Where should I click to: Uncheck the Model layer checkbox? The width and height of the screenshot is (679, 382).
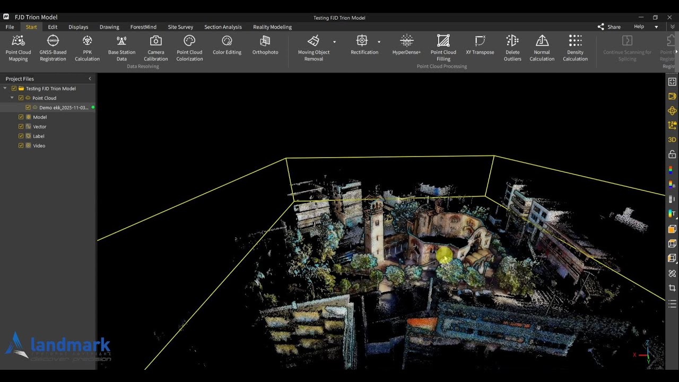pyautogui.click(x=21, y=117)
